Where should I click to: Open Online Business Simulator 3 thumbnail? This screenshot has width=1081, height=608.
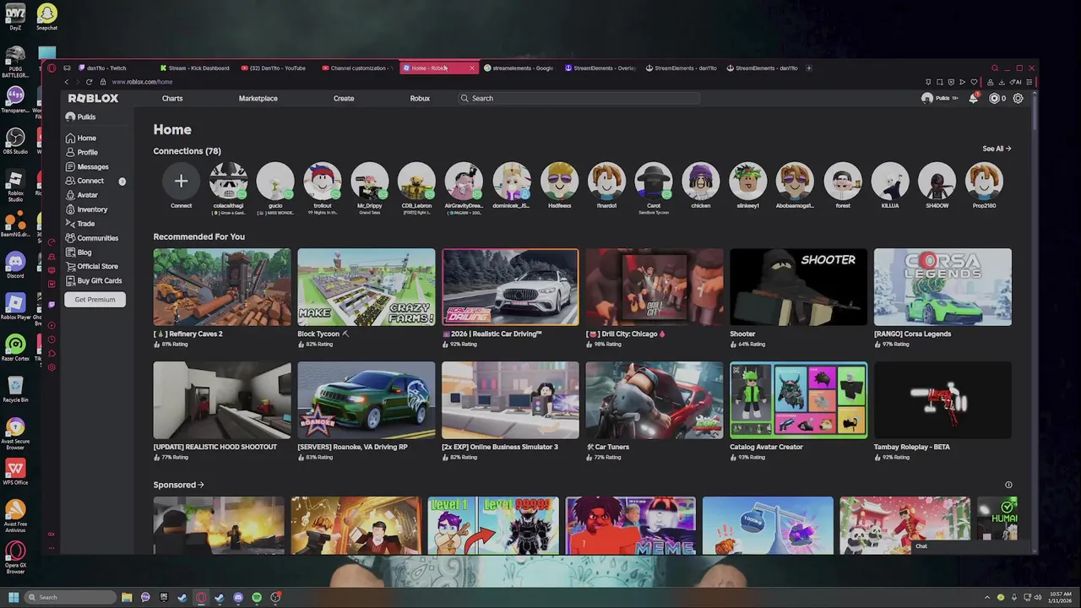click(x=510, y=400)
